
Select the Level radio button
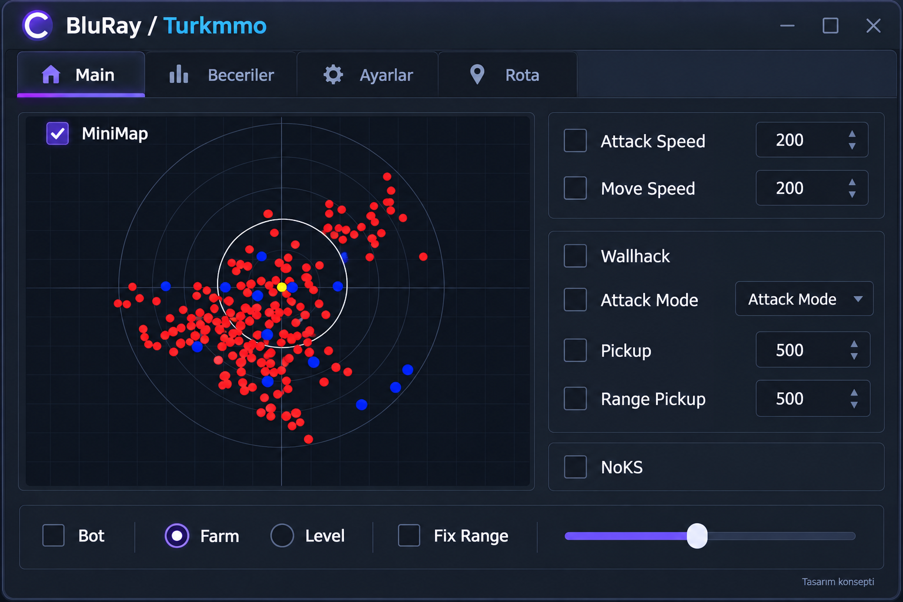coord(282,536)
